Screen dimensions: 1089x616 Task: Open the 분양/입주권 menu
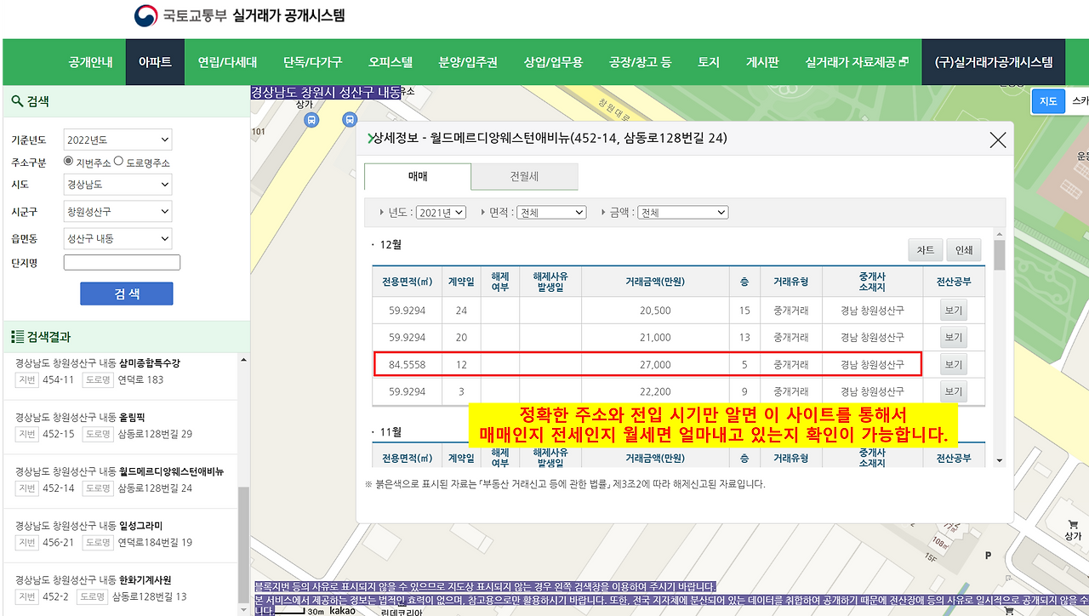(x=468, y=62)
